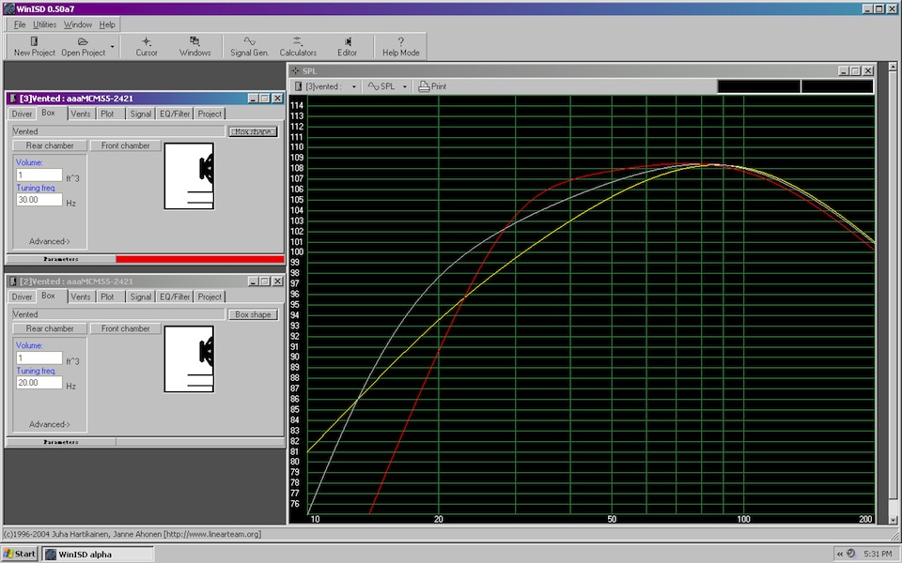This screenshot has height=563, width=902.
Task: Click the Start button
Action: [x=20, y=554]
